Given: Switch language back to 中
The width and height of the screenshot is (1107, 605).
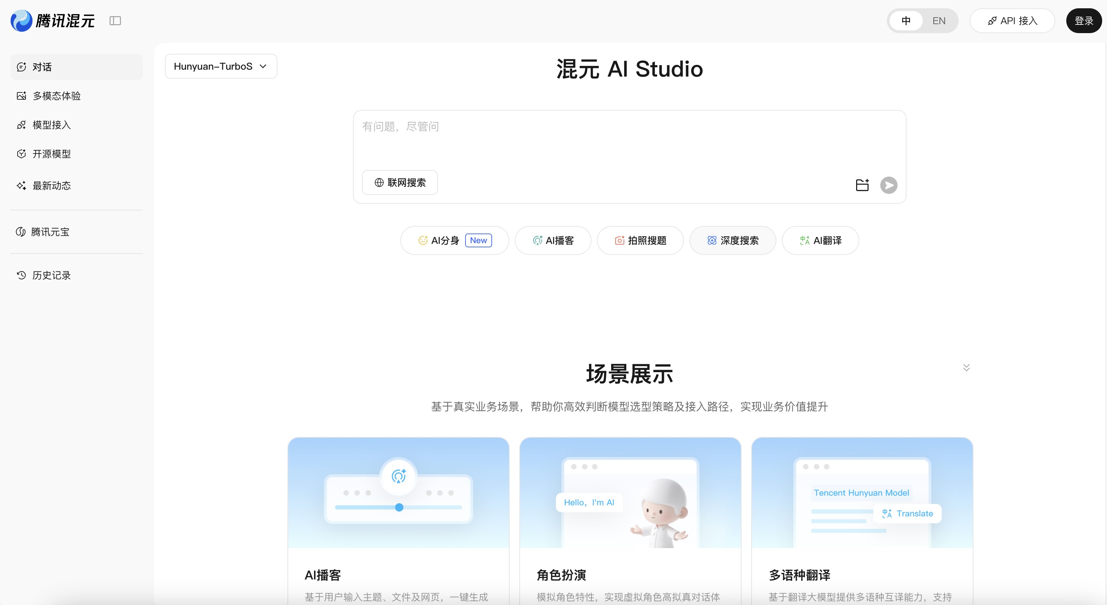Looking at the screenshot, I should point(906,20).
